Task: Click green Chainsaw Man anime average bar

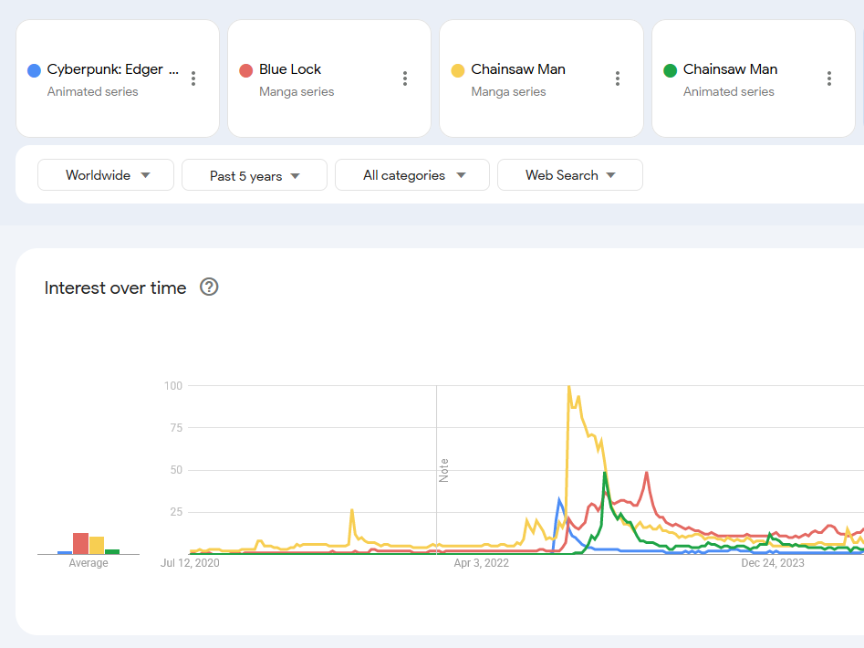Action: pos(112,551)
